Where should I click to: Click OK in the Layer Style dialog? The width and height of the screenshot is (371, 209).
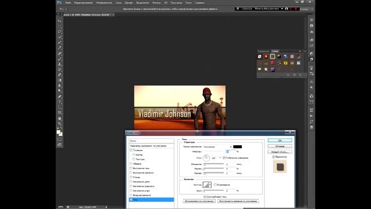[280, 140]
